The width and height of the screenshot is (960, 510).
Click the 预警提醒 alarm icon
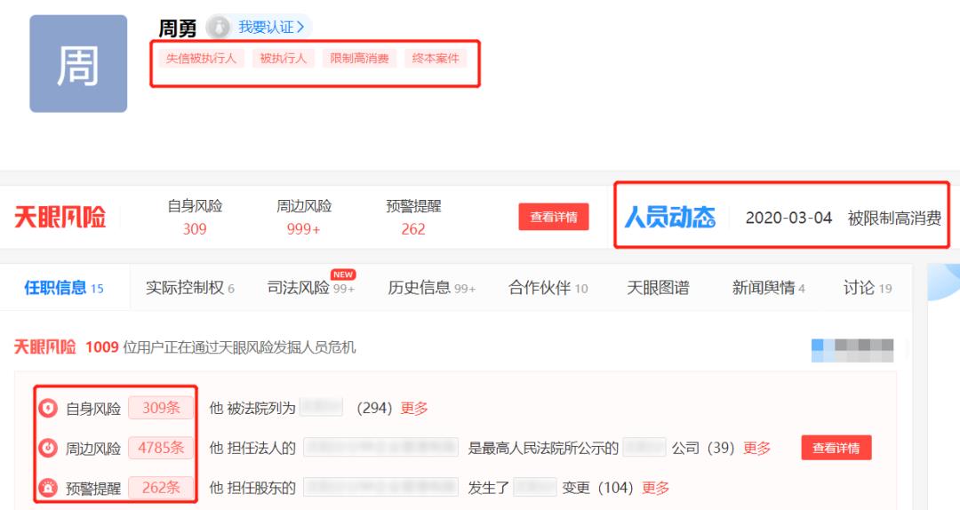(49, 488)
